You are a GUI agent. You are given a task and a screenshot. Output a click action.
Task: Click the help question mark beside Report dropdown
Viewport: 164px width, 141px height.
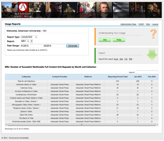[32, 41]
